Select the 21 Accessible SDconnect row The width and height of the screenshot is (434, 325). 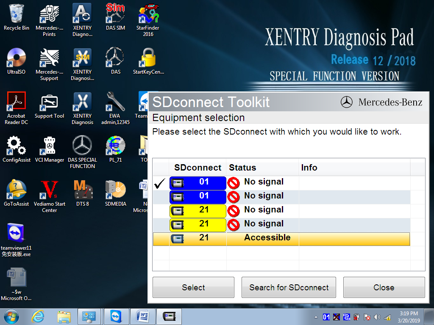(x=281, y=239)
